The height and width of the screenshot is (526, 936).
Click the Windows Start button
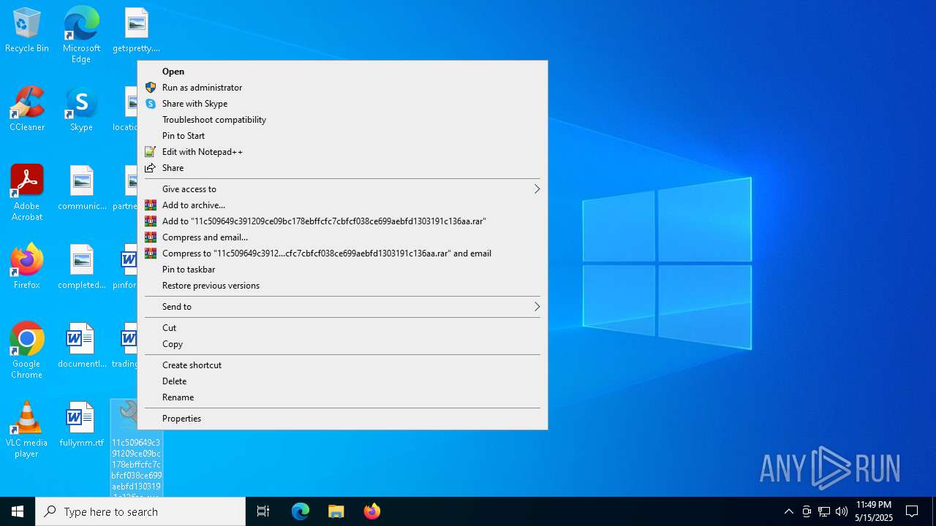18,511
